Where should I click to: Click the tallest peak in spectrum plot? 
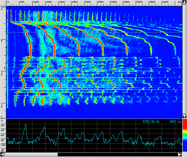(x=25, y=125)
